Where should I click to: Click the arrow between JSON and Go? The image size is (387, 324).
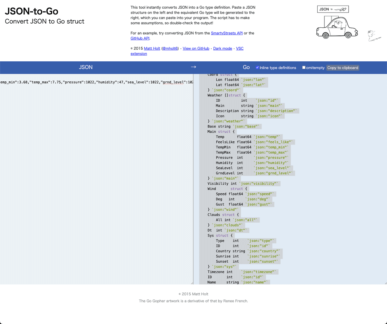(193, 67)
